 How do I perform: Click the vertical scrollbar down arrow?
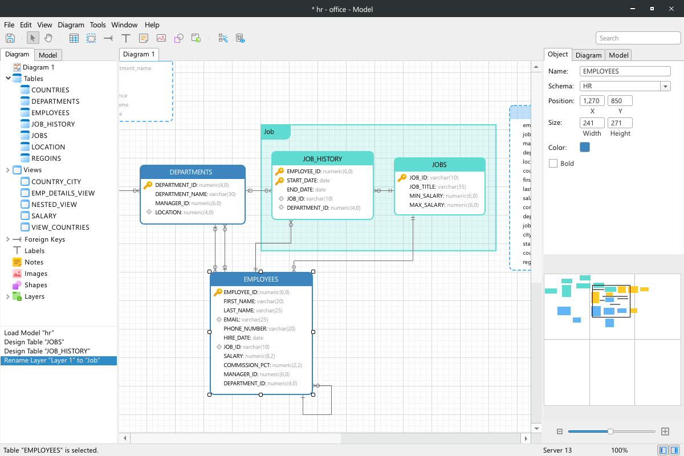(536, 428)
